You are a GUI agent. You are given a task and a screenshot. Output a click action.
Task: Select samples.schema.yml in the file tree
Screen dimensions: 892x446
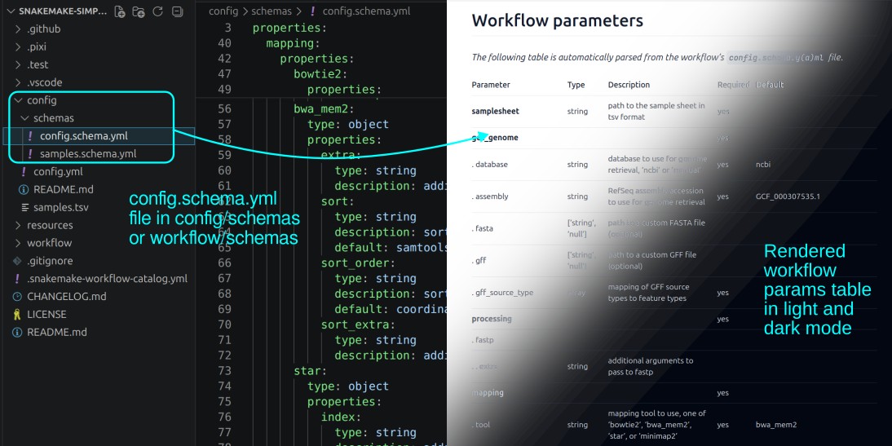point(87,153)
